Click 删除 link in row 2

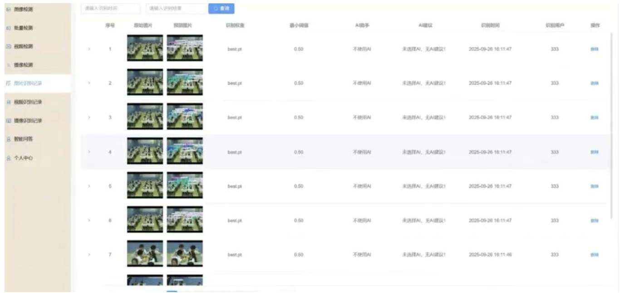pos(594,83)
